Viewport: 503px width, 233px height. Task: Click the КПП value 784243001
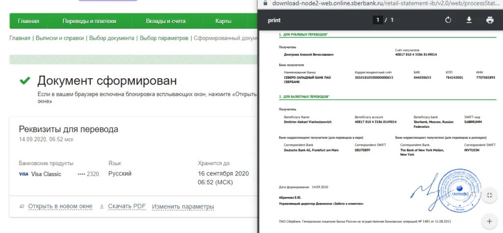tap(454, 77)
